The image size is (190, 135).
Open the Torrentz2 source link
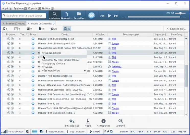116,67
